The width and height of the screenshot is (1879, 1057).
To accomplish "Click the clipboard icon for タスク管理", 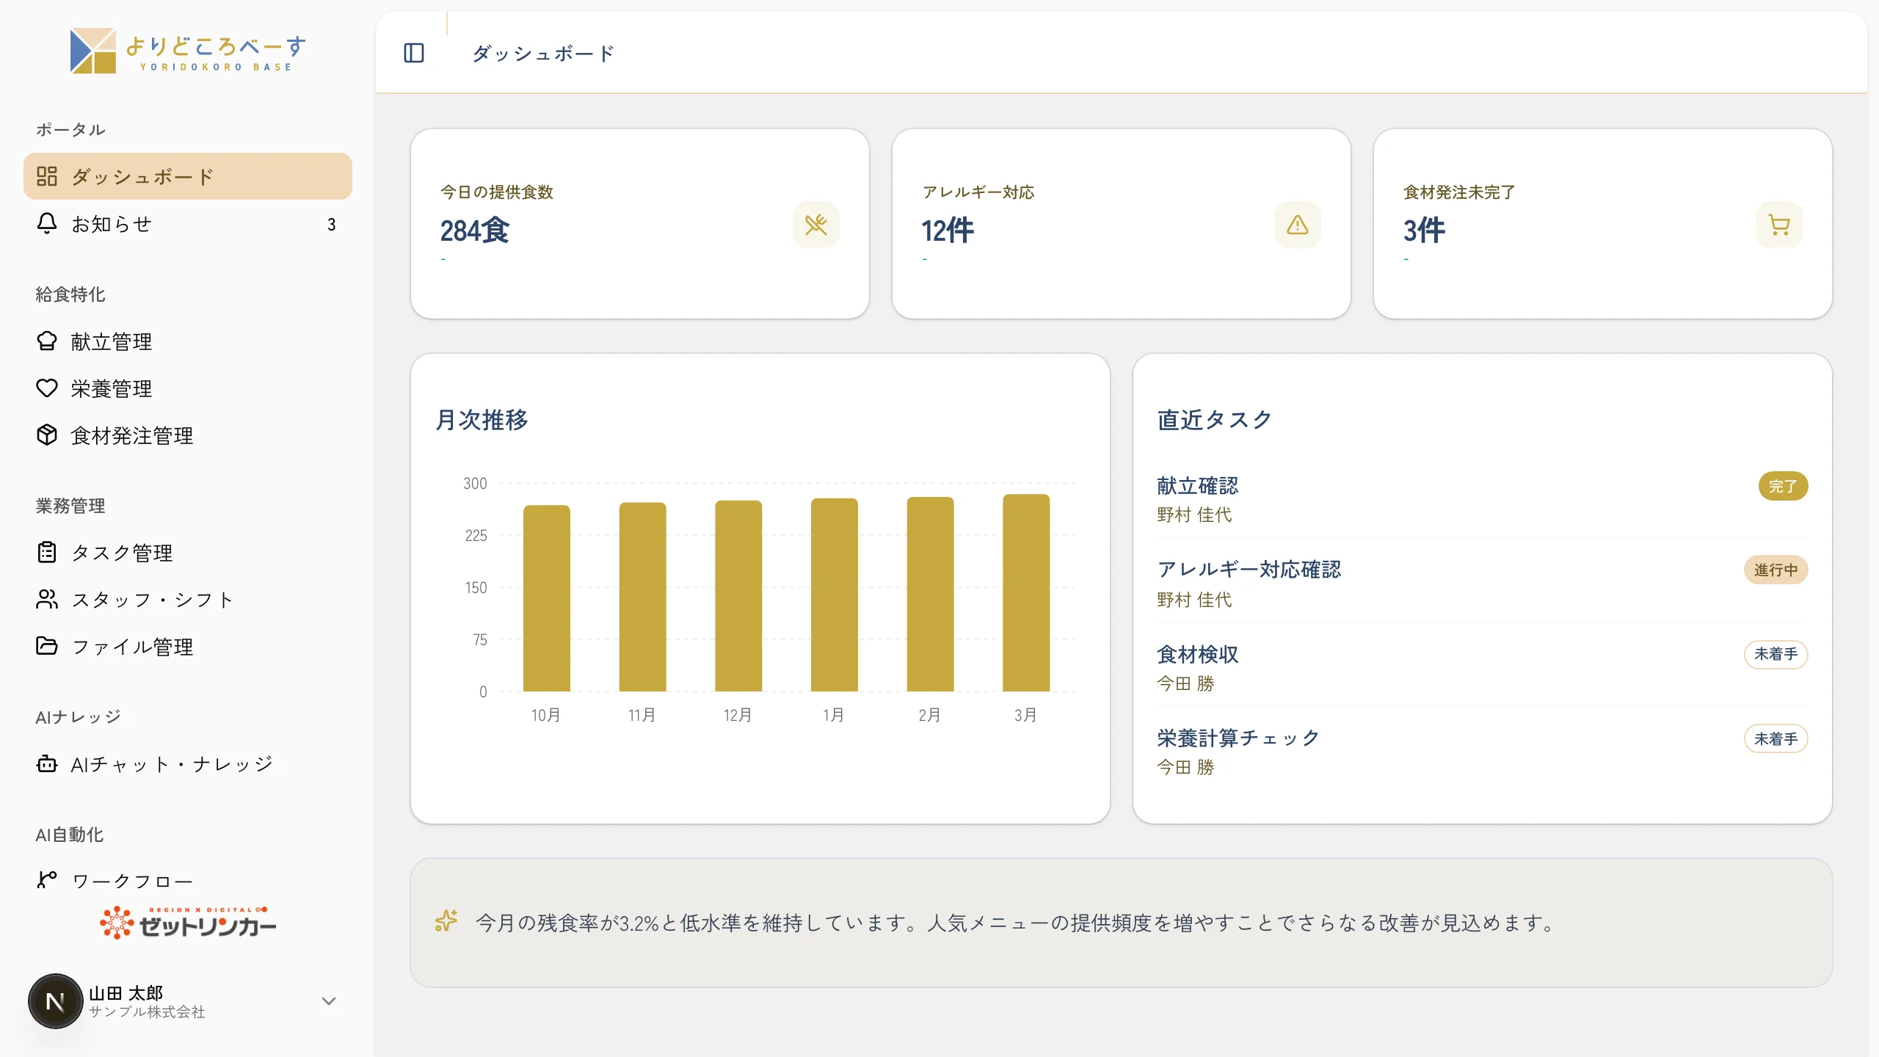I will pyautogui.click(x=47, y=552).
